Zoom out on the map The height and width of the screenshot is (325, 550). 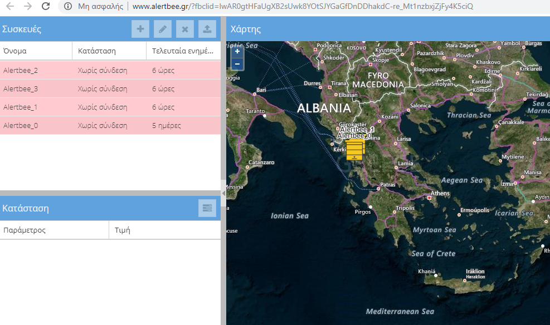click(x=237, y=64)
